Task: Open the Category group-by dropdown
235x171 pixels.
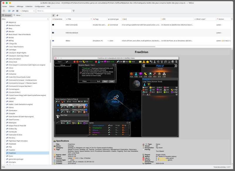Action: pos(27,11)
